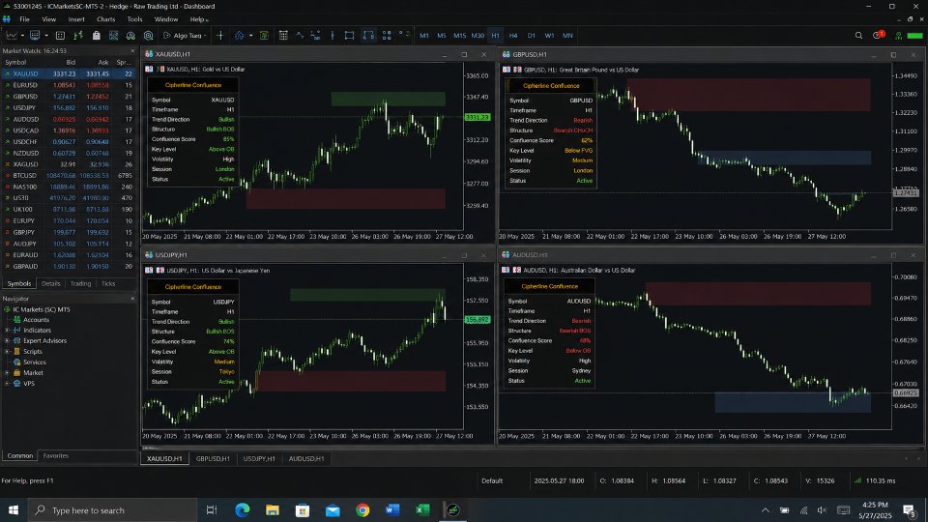The image size is (928, 522).
Task: Click Accounts in the Navigator tree
Action: pos(36,320)
